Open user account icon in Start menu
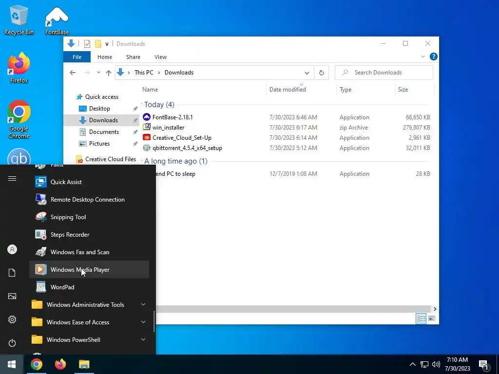Viewport: 499px width, 374px height. tap(12, 249)
